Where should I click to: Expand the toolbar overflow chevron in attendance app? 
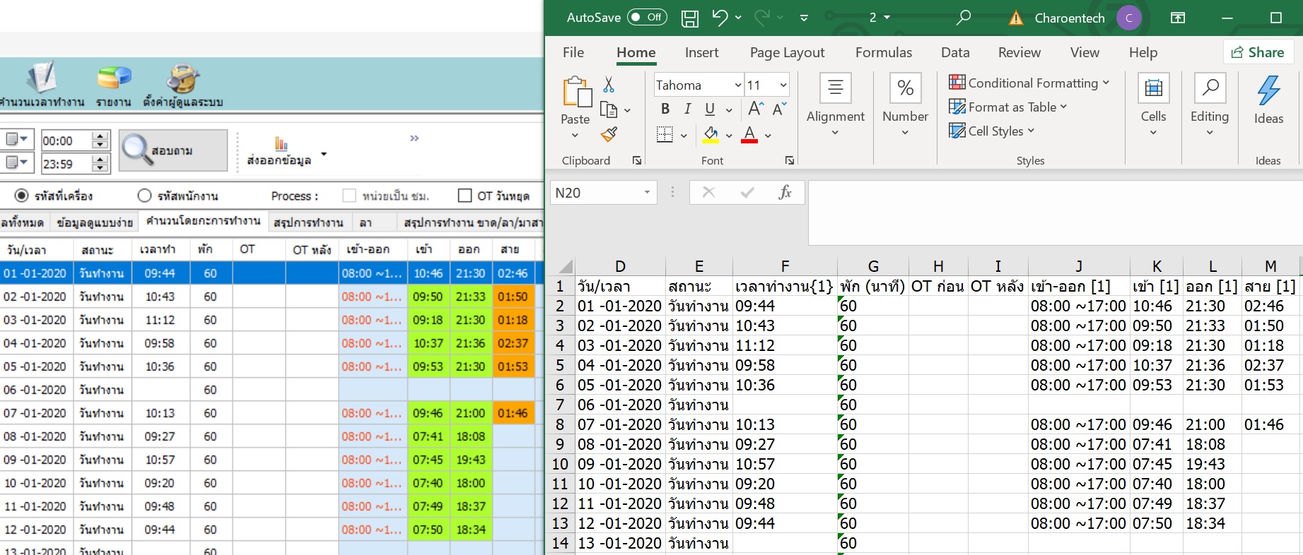(x=414, y=138)
